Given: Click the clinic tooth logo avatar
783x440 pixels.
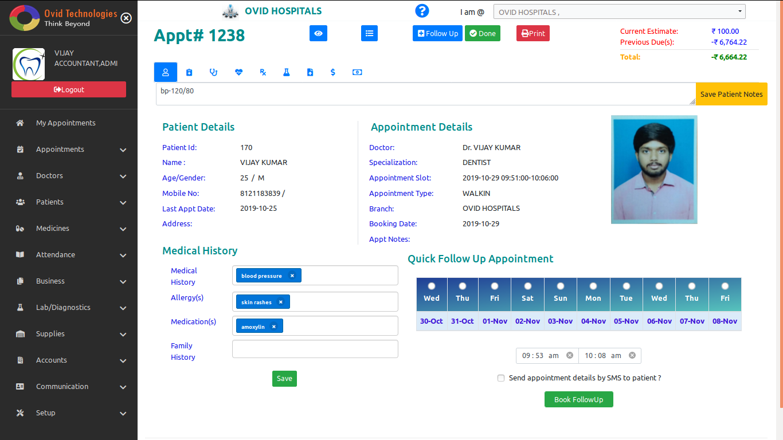Looking at the screenshot, I should [x=29, y=64].
